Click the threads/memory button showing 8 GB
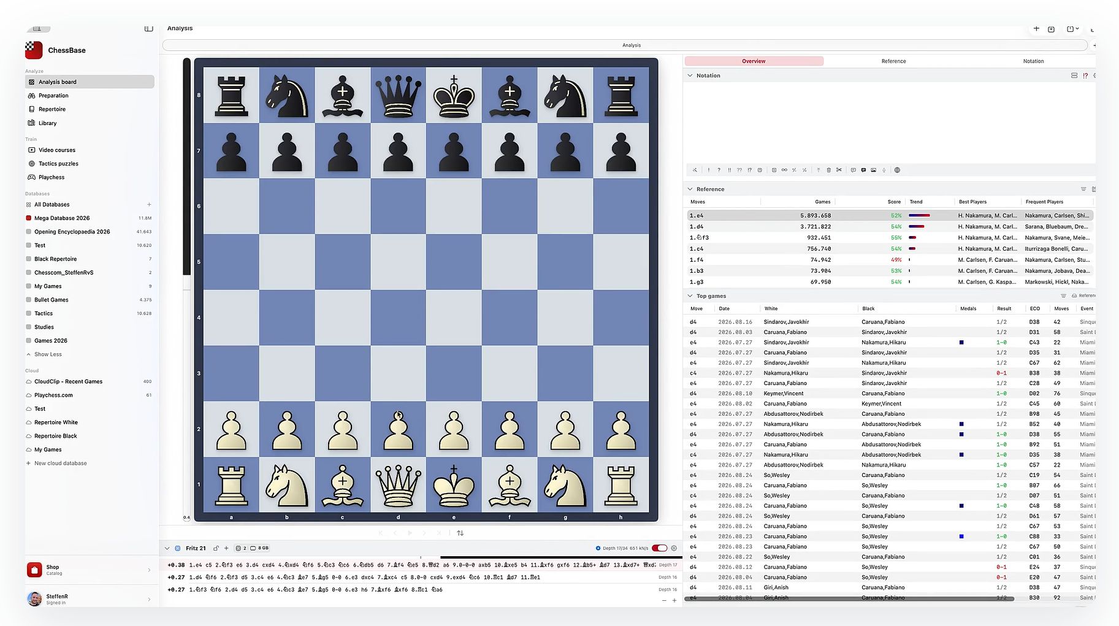This screenshot has height=626, width=1119. 253,548
